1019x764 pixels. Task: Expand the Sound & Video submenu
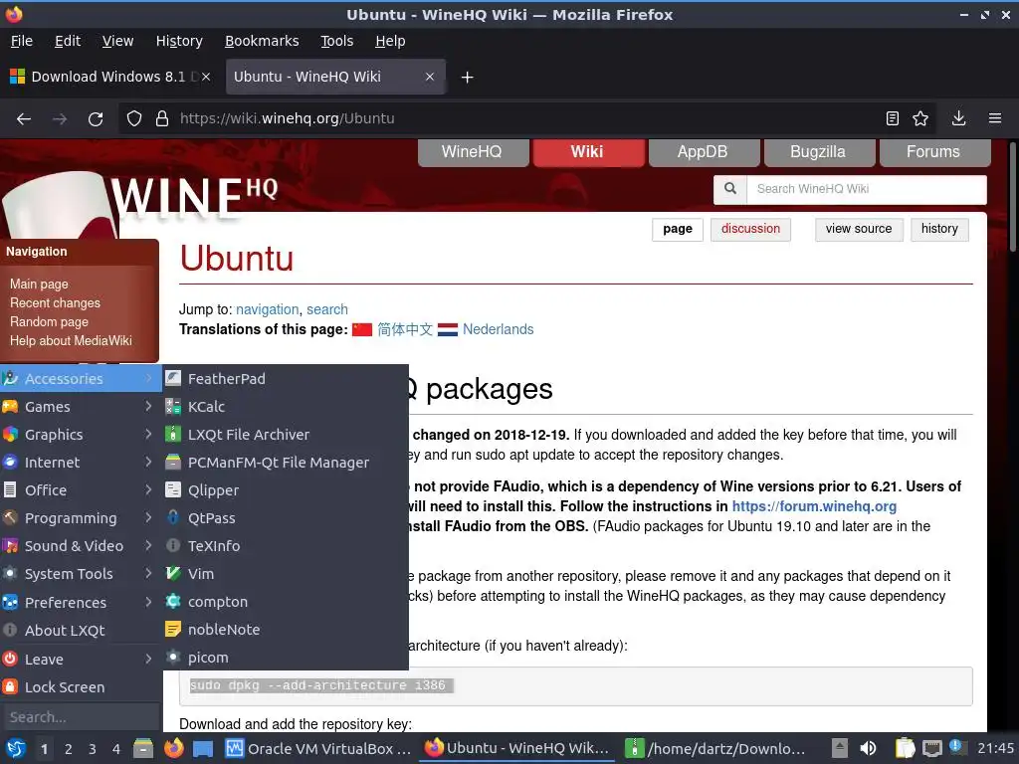click(81, 546)
